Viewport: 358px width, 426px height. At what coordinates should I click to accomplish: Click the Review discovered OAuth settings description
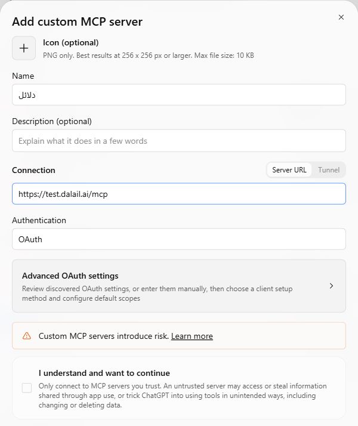pyautogui.click(x=158, y=294)
